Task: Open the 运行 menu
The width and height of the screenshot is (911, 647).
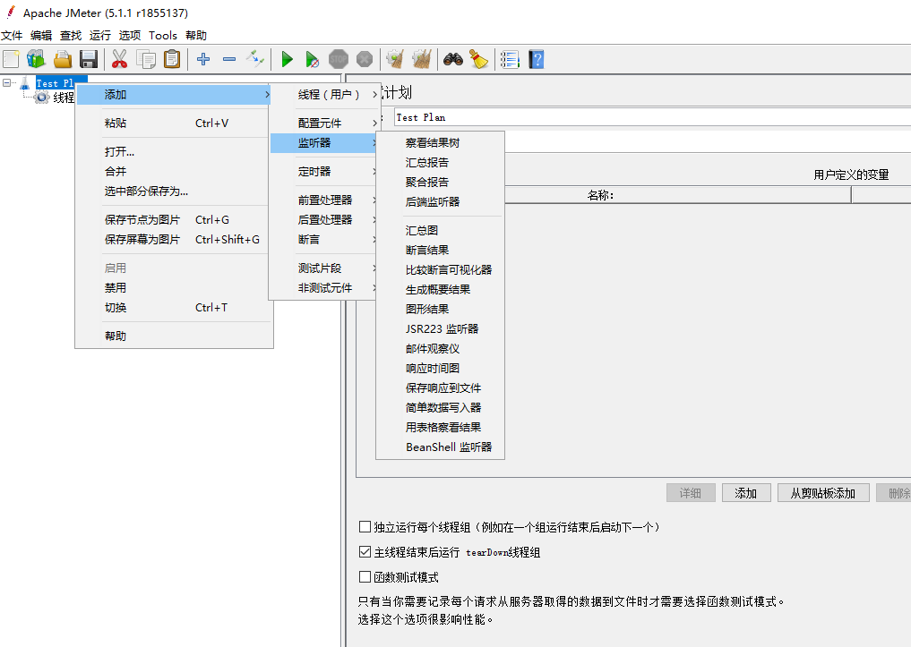Action: click(100, 36)
